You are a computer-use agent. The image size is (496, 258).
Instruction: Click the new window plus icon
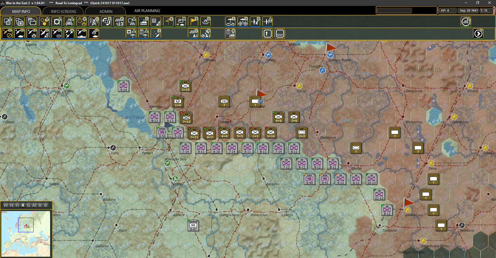pos(20,22)
